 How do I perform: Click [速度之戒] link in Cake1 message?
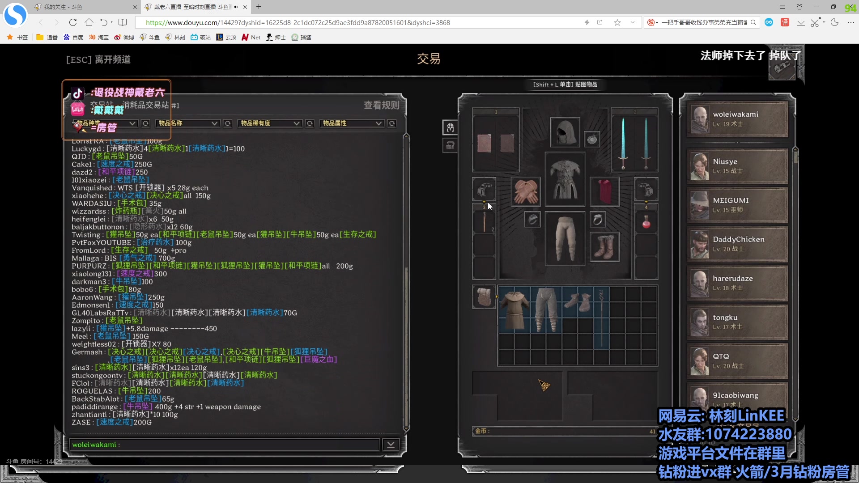115,164
